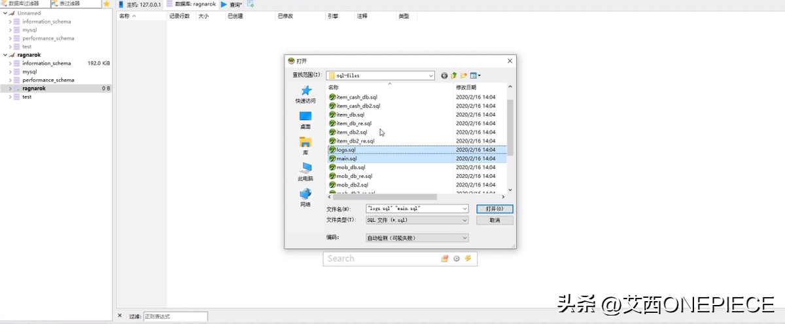Viewport: 785px width, 324px height.
Task: Expand the 查找范围 sql-files dropdown
Action: [430, 76]
